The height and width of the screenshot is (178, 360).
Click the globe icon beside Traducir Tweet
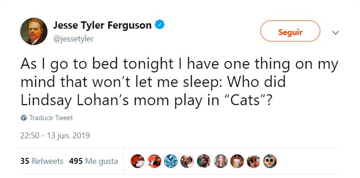24,118
